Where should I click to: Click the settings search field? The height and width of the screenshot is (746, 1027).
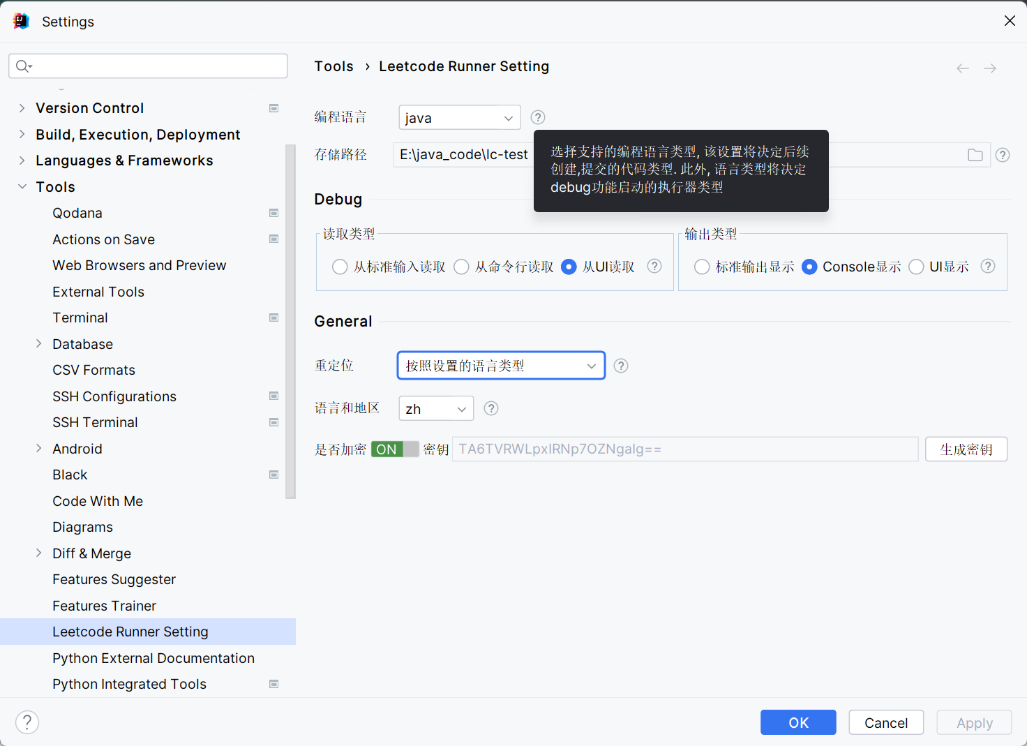pyautogui.click(x=148, y=66)
